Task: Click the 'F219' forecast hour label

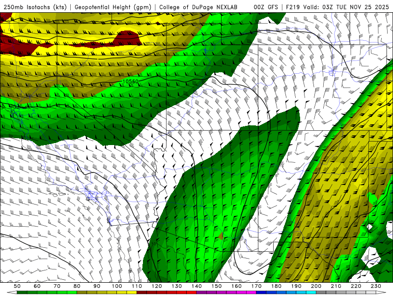Action: (x=293, y=7)
